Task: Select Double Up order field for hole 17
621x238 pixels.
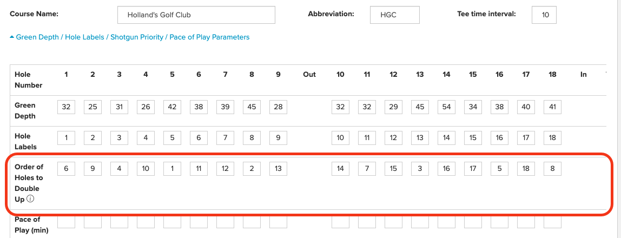Action: tap(526, 169)
